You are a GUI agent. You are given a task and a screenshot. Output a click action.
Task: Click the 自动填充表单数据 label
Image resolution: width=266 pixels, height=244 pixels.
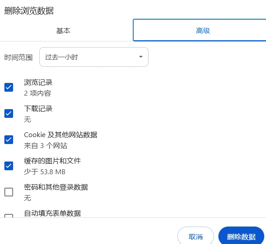(x=52, y=213)
